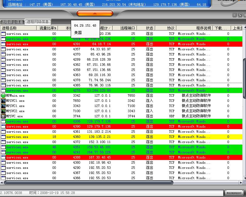246x197 pixels.
Task: Click the vertical scrollbar thumb
Action: [x=244, y=78]
